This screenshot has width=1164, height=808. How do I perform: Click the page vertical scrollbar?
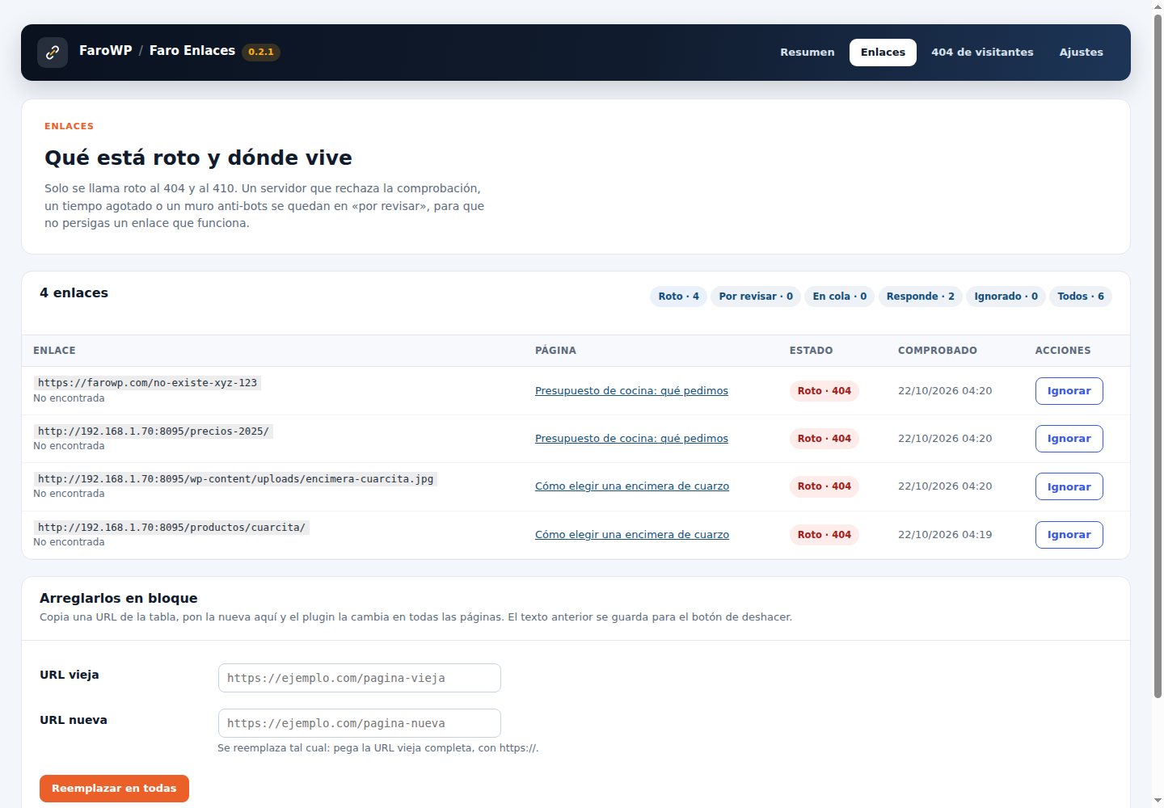[1158, 356]
